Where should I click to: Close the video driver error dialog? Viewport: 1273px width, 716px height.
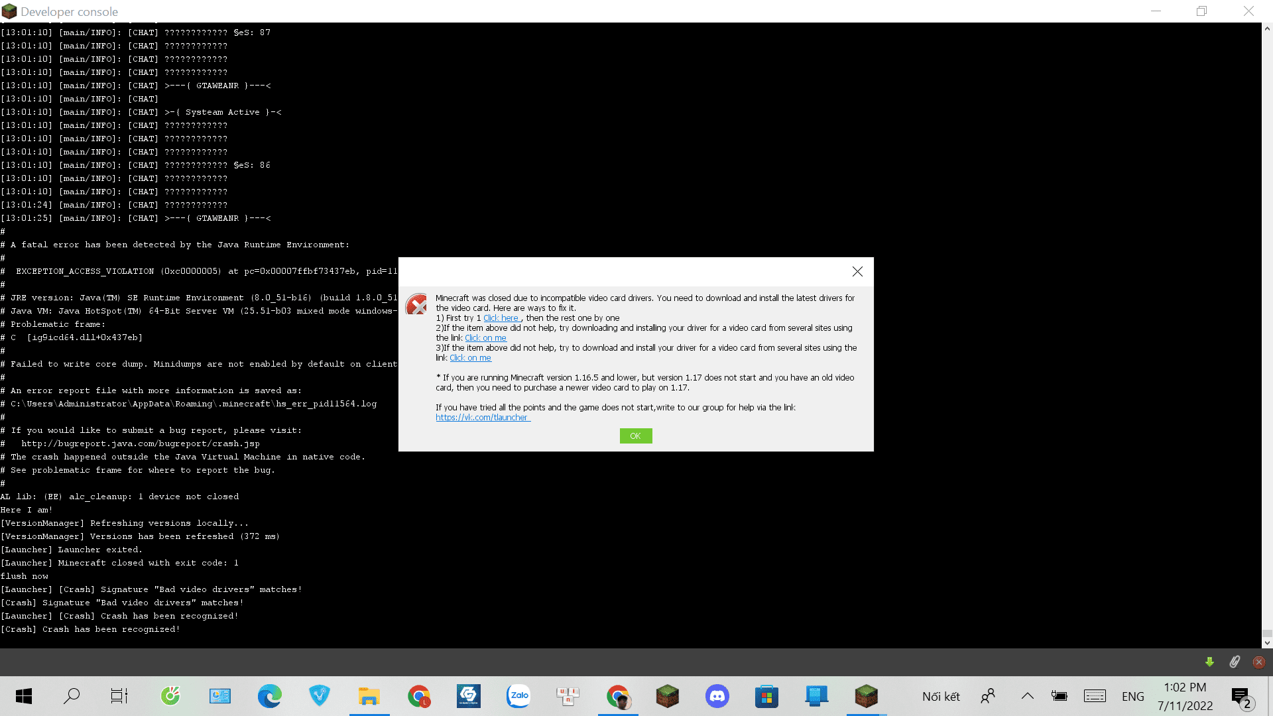click(857, 272)
